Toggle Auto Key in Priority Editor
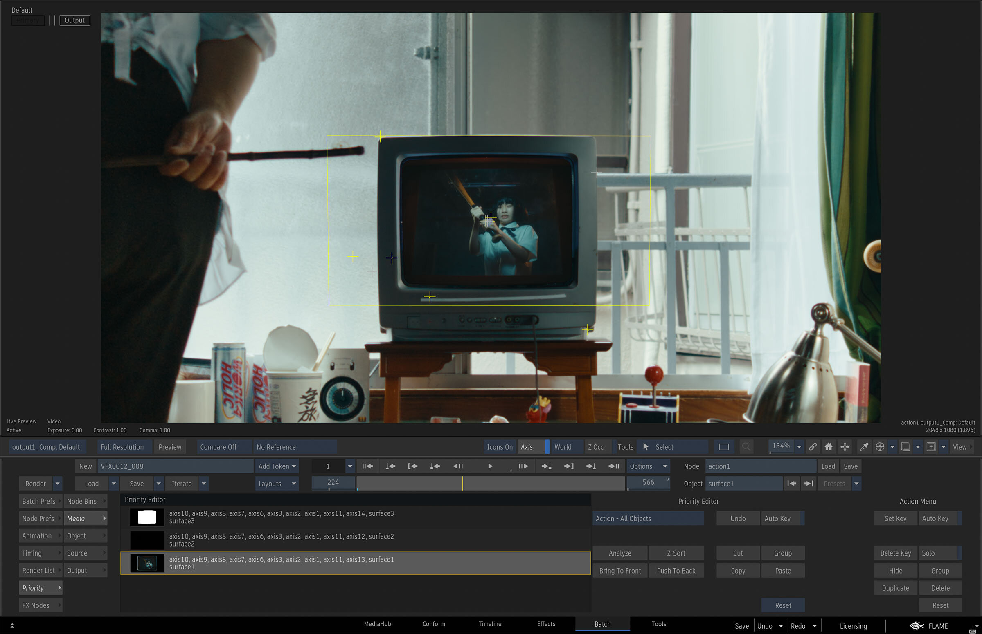The width and height of the screenshot is (982, 634). click(x=778, y=518)
